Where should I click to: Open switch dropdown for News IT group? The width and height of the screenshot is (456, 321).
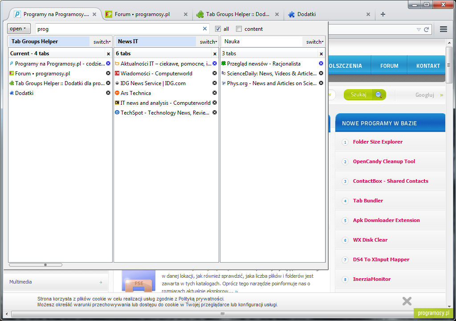click(208, 41)
